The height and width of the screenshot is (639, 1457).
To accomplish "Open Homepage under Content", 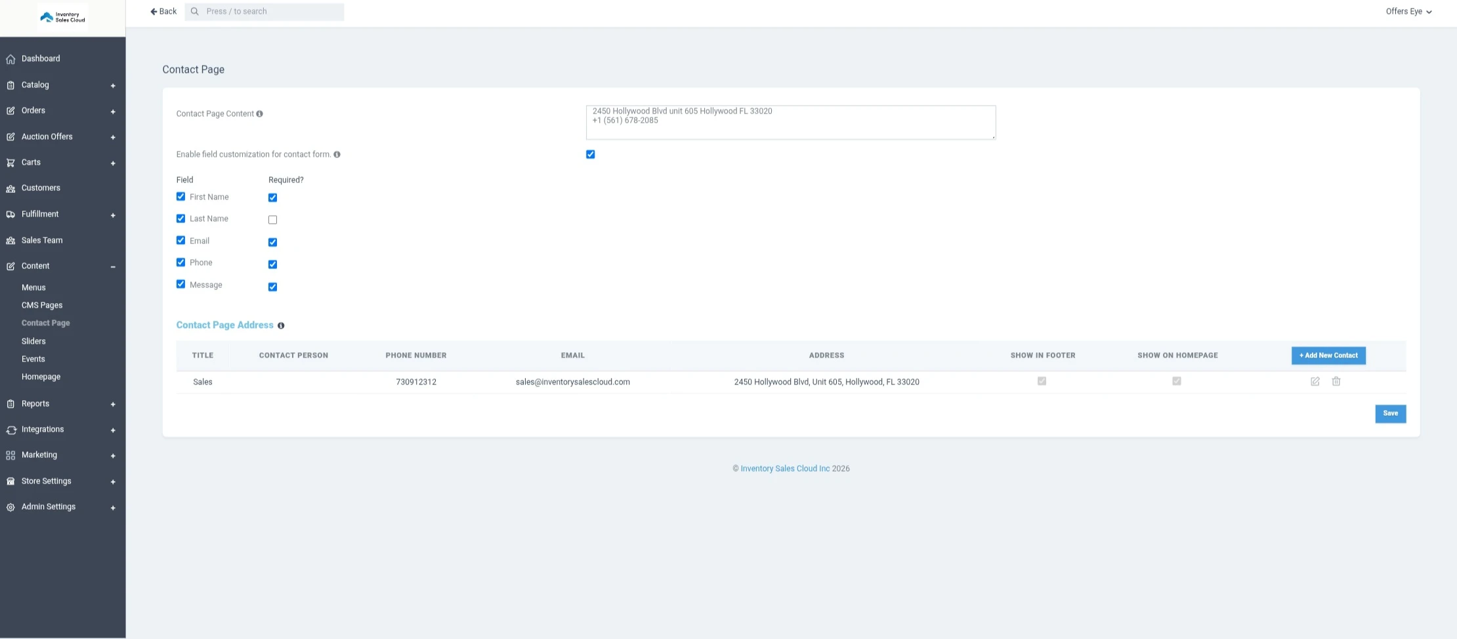I will (x=41, y=377).
